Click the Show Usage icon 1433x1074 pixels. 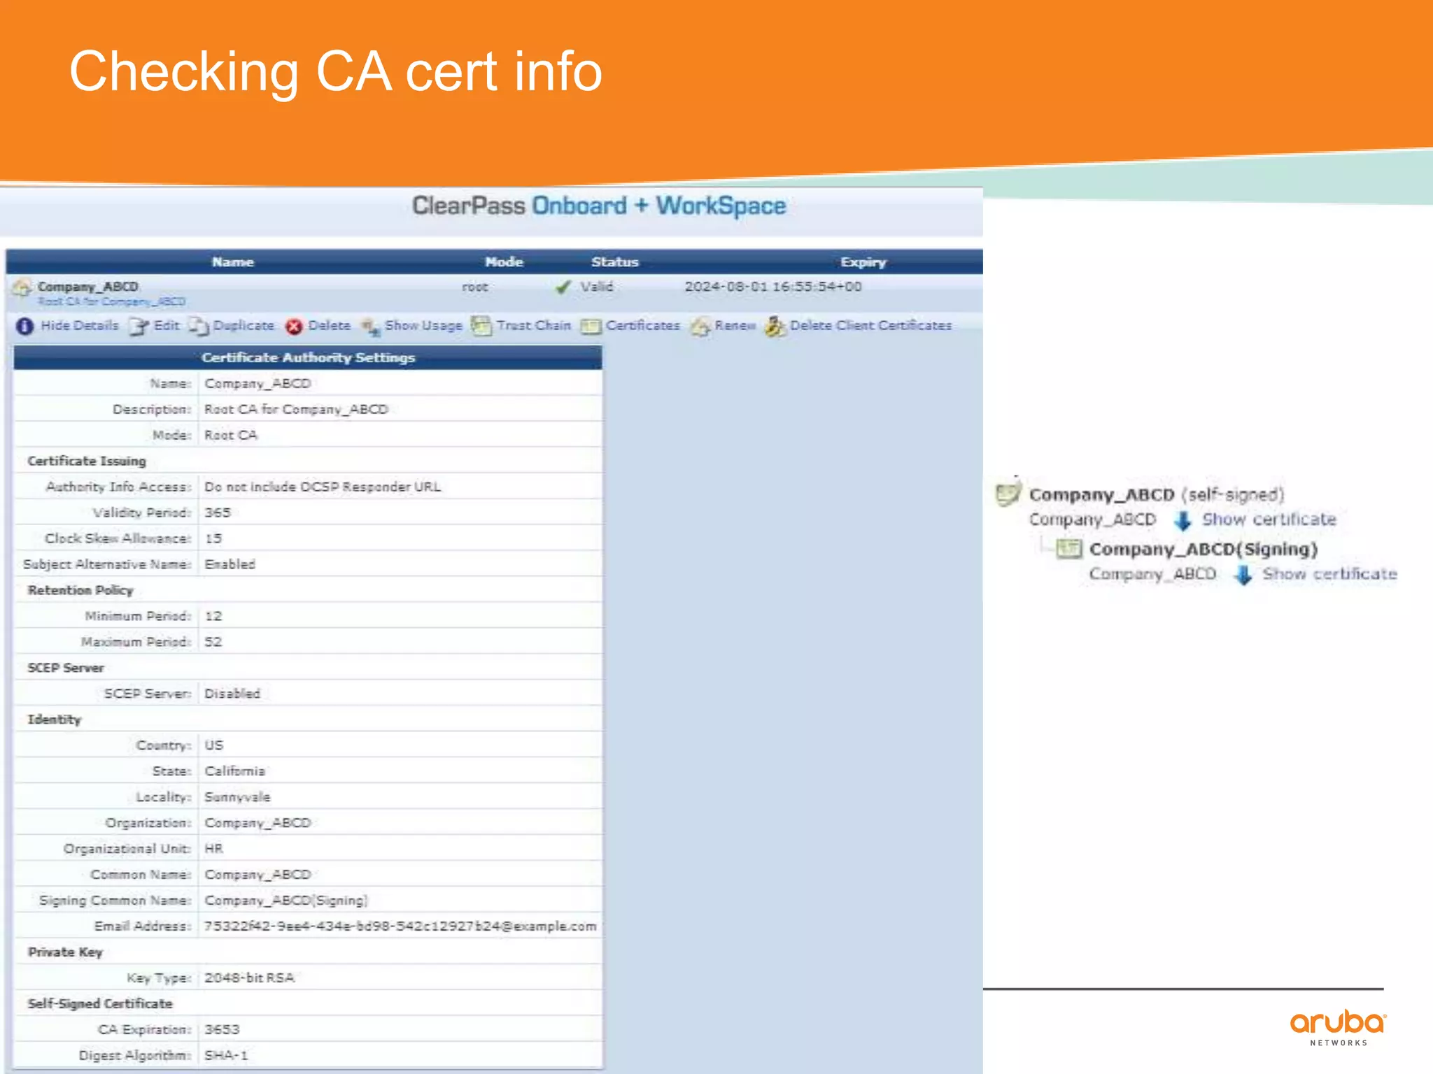tap(370, 327)
